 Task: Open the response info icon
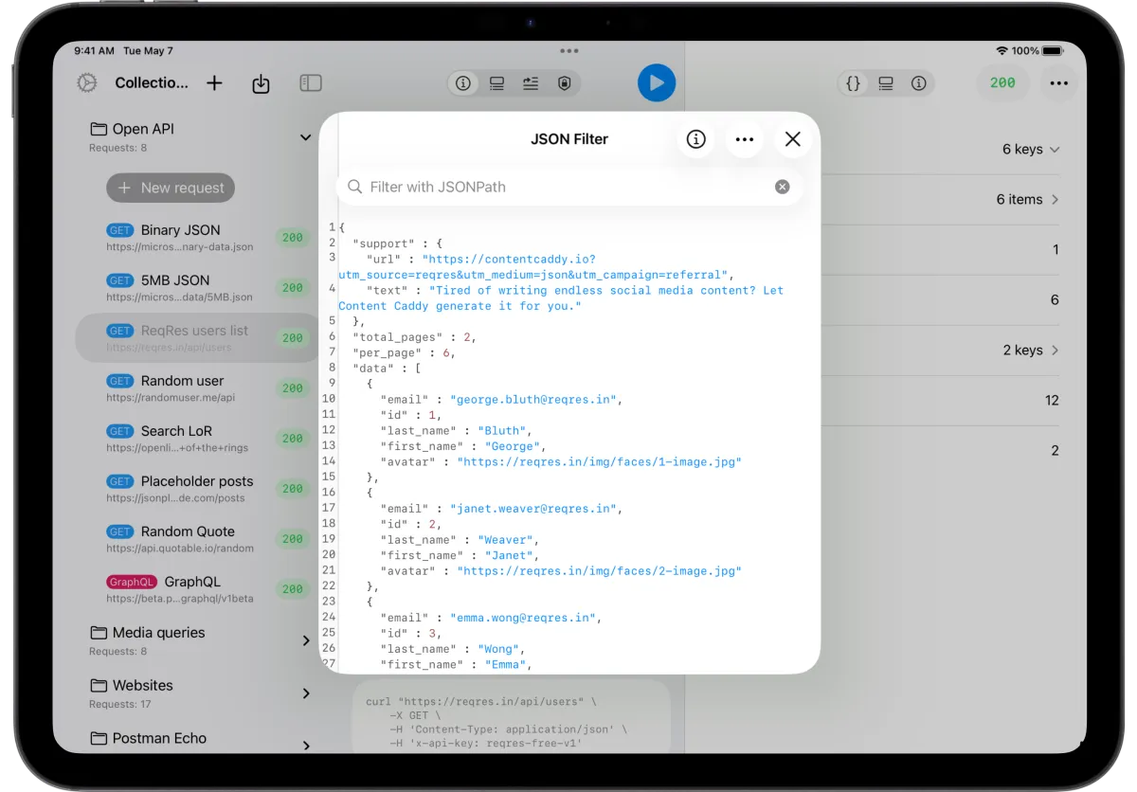click(918, 83)
